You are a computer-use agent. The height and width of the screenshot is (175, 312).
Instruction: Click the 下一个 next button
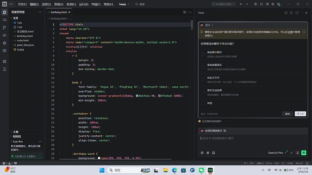[x=300, y=114]
